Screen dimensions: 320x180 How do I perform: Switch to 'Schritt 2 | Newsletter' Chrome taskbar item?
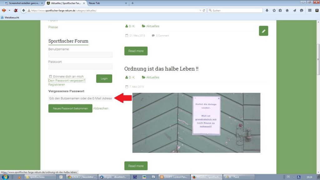82,177
